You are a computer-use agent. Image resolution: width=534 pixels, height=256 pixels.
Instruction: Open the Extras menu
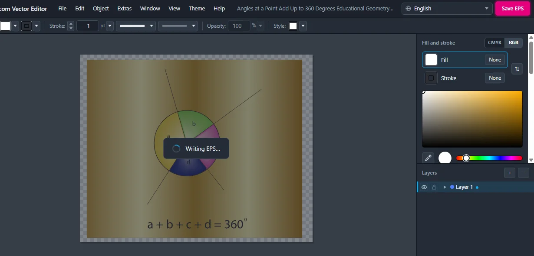coord(125,9)
